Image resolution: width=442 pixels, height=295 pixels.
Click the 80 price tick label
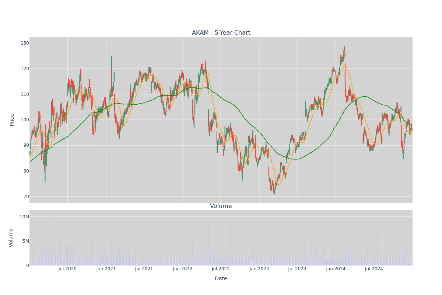tap(26, 171)
